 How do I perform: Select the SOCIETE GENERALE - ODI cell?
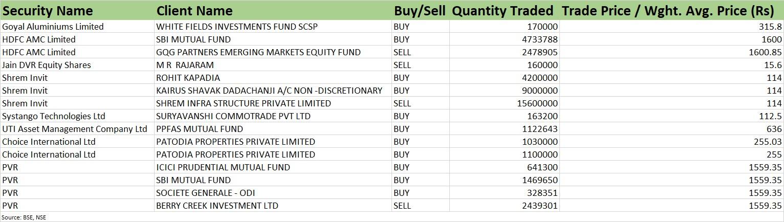(273, 193)
